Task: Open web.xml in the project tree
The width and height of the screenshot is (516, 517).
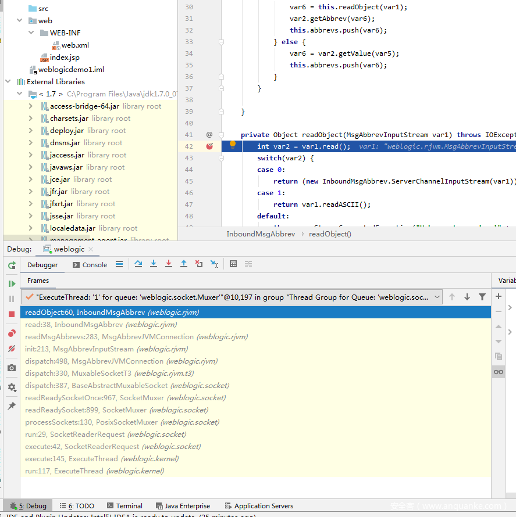Action: pyautogui.click(x=75, y=45)
